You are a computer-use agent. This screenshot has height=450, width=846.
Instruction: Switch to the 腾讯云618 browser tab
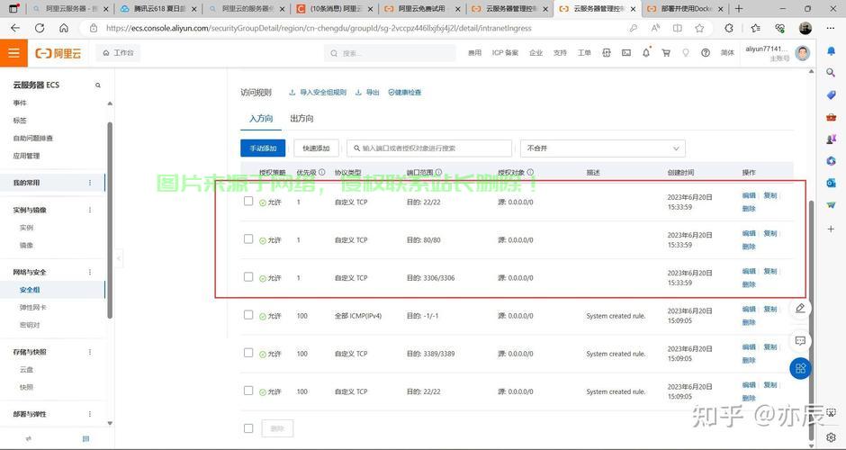[159, 9]
